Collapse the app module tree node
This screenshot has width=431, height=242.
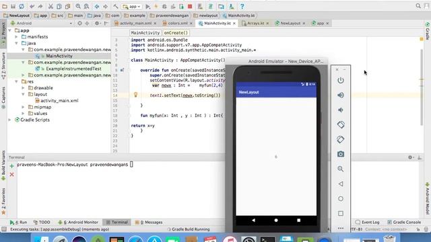10,30
